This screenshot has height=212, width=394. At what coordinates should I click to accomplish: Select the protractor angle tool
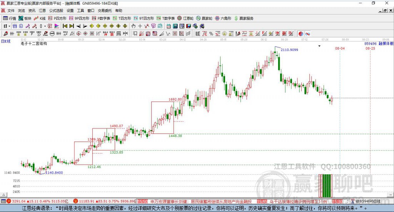click(72, 33)
